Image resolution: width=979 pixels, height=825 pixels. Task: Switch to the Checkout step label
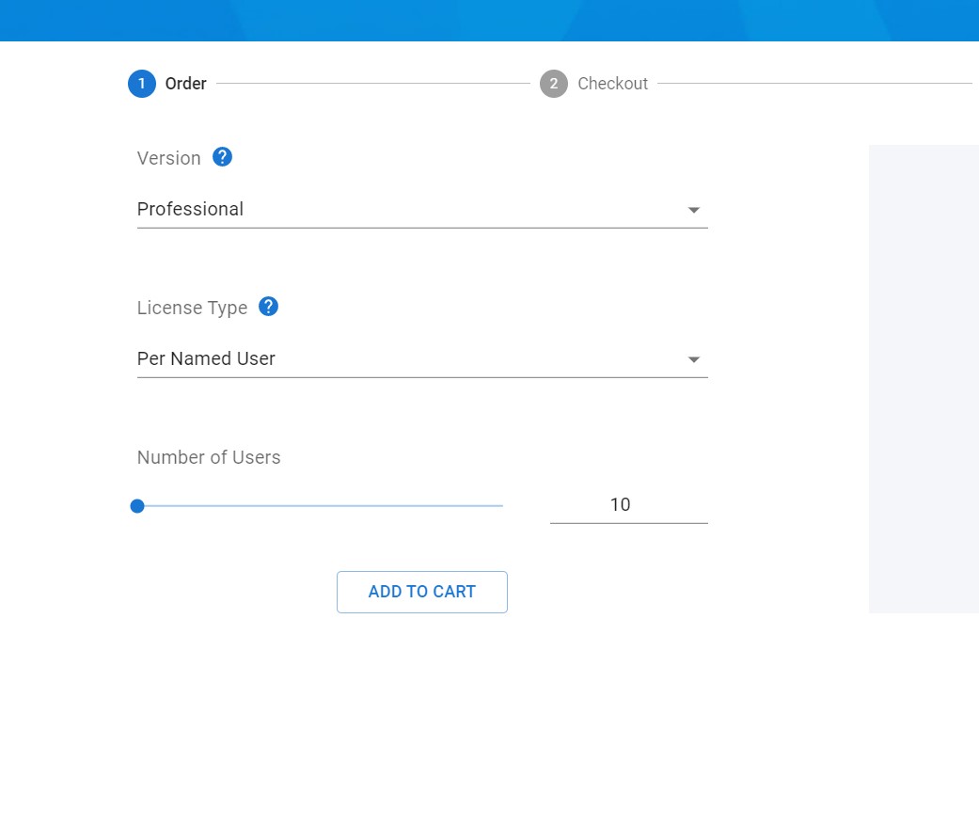tap(612, 84)
